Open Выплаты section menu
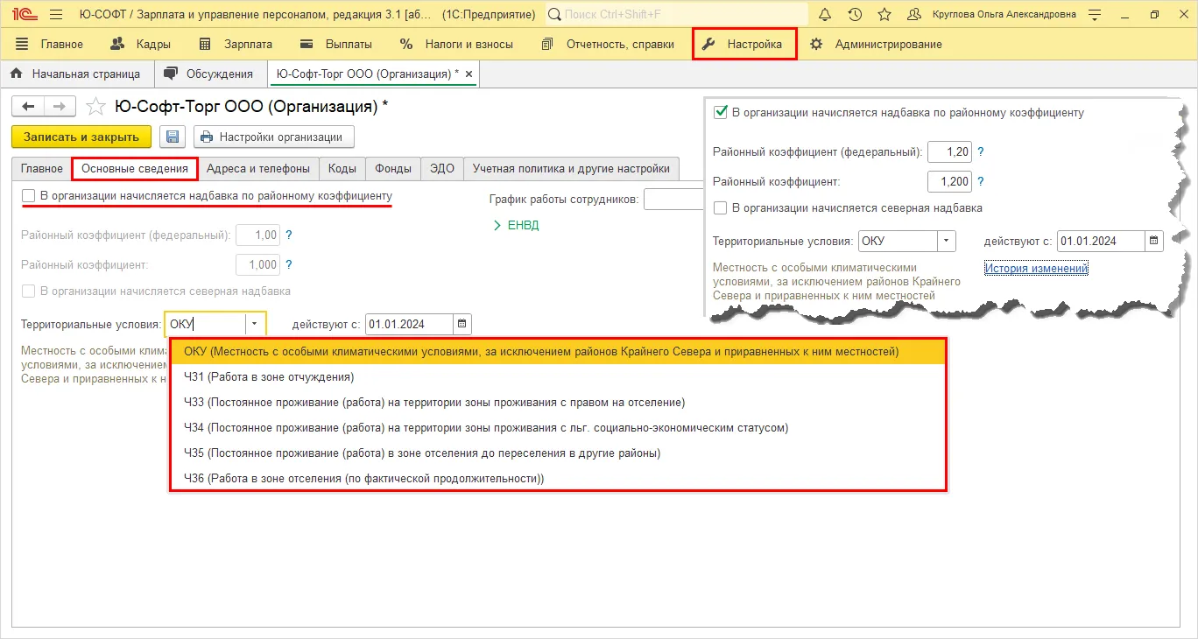Image resolution: width=1198 pixels, height=639 pixels. [x=336, y=44]
